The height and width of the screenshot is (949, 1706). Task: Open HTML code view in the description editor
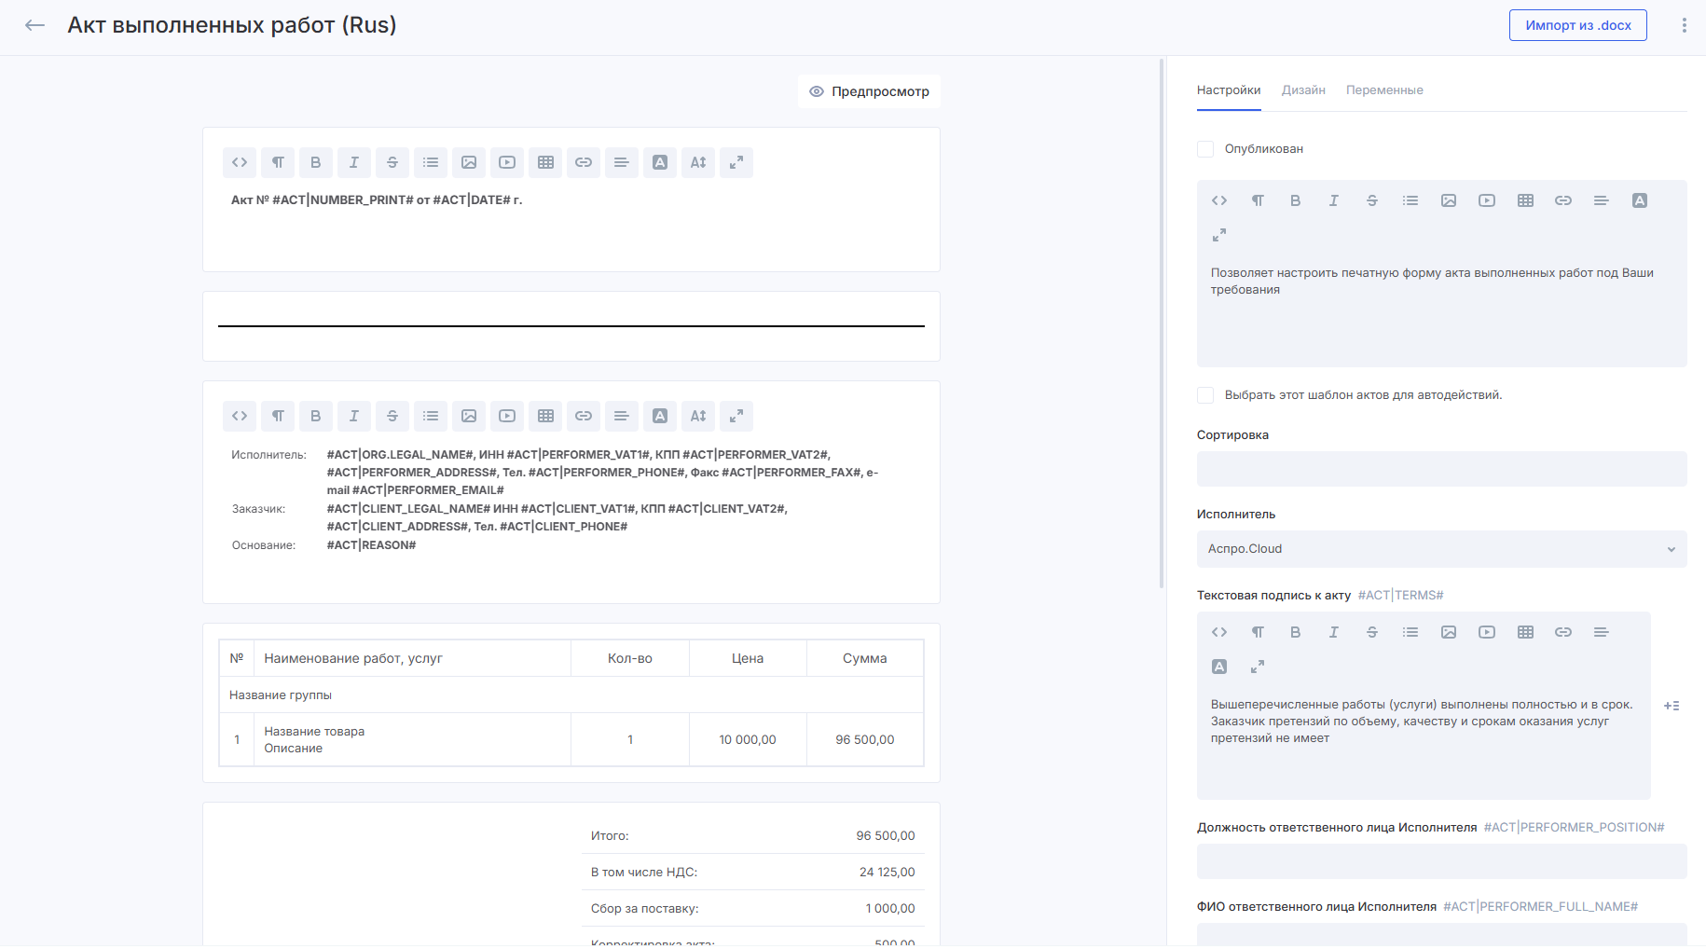tap(1219, 200)
